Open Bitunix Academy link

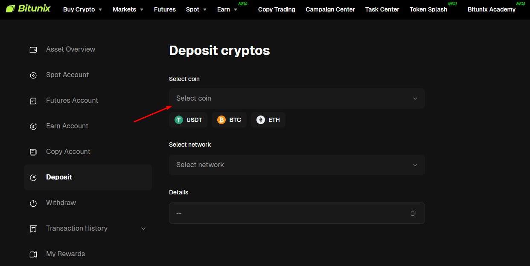(491, 9)
